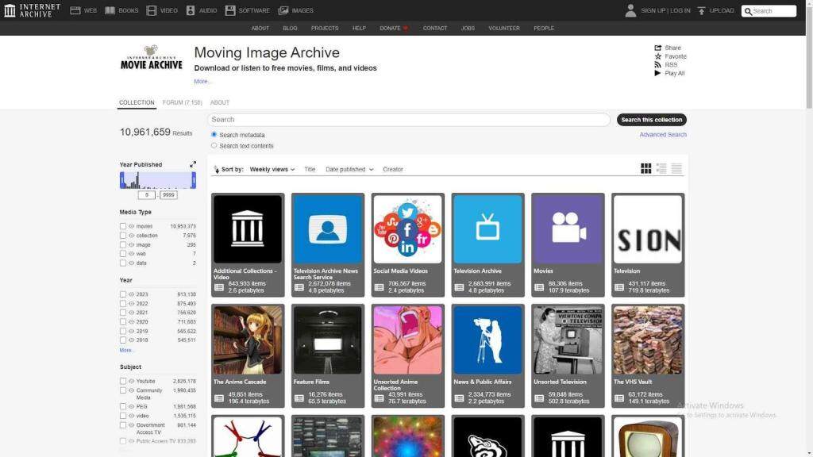Image resolution: width=813 pixels, height=457 pixels.
Task: Switch to the Forum tab
Action: 182,102
